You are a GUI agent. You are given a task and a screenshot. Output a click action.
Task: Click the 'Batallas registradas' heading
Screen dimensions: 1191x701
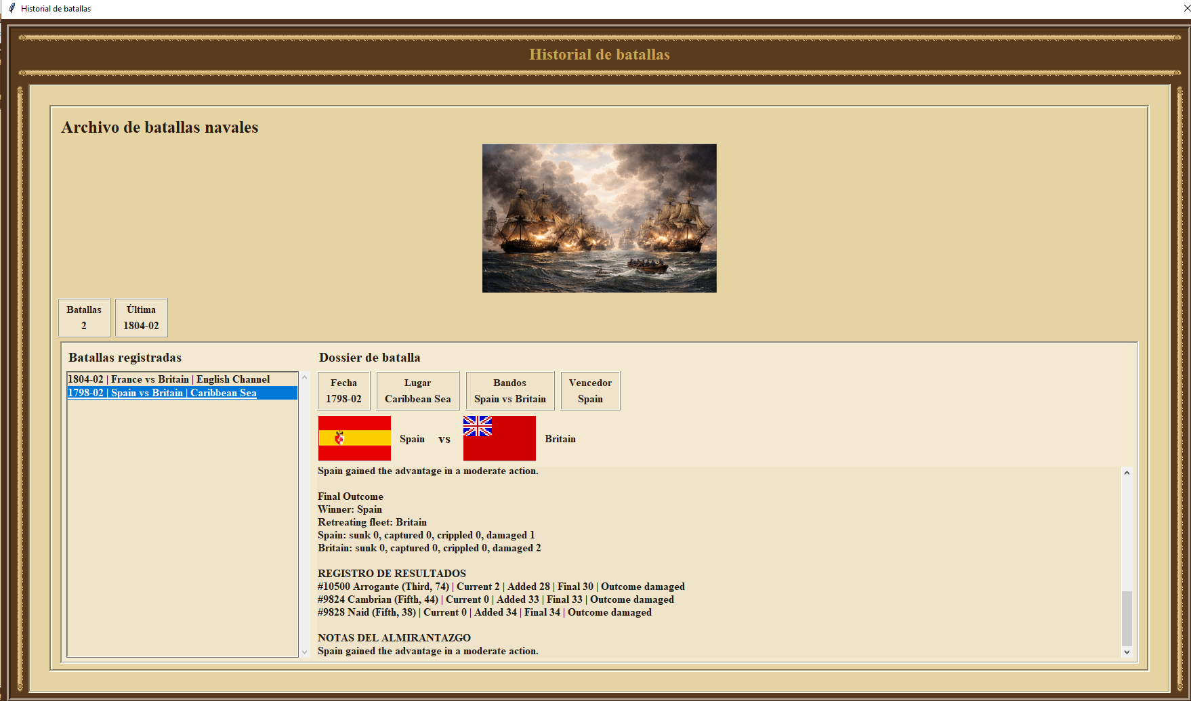[125, 358]
